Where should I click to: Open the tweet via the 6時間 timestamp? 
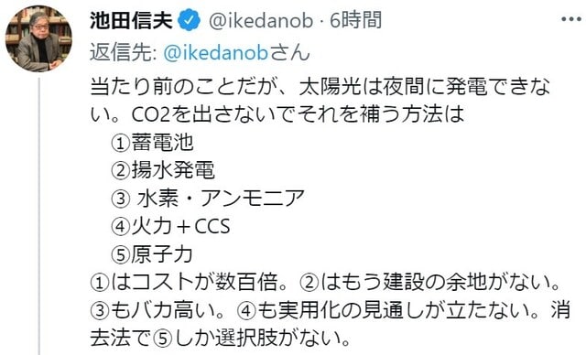[356, 20]
